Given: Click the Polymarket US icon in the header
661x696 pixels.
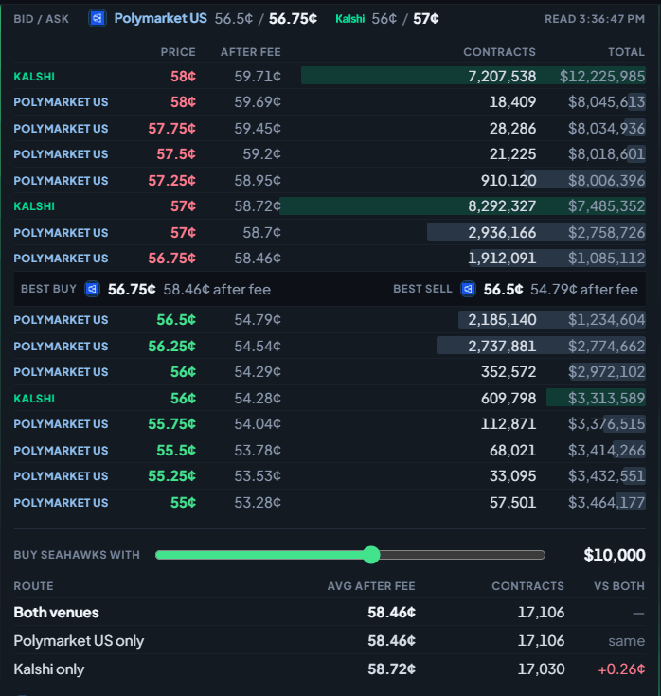Looking at the screenshot, I should pos(98,19).
